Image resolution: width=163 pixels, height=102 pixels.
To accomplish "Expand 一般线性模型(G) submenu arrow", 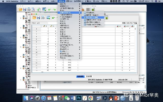I will (x=80, y=15).
